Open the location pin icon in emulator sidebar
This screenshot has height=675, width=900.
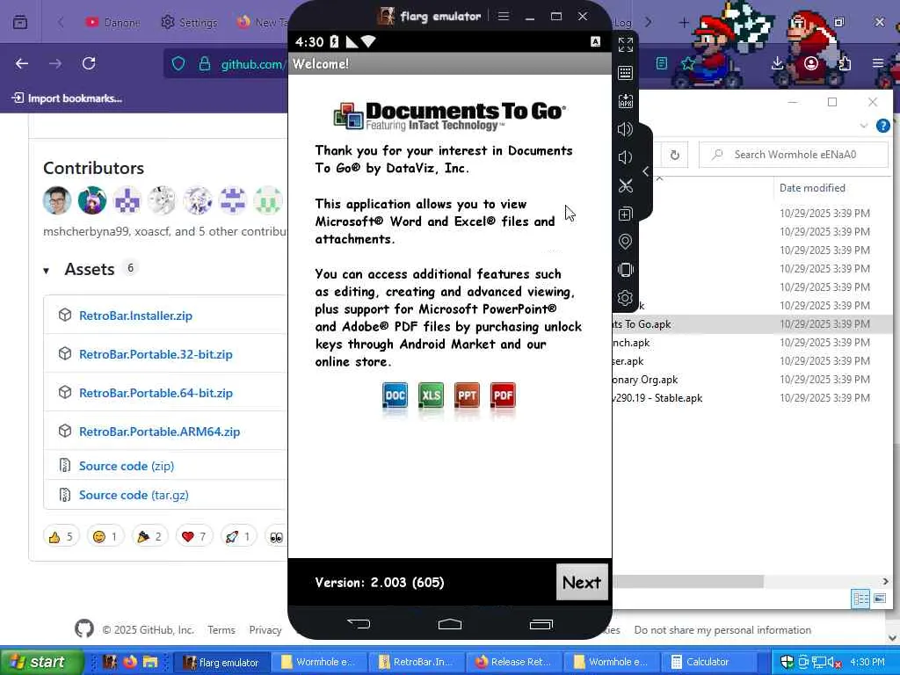pyautogui.click(x=625, y=242)
